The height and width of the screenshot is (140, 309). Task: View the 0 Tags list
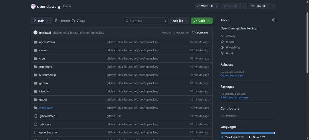(x=78, y=21)
